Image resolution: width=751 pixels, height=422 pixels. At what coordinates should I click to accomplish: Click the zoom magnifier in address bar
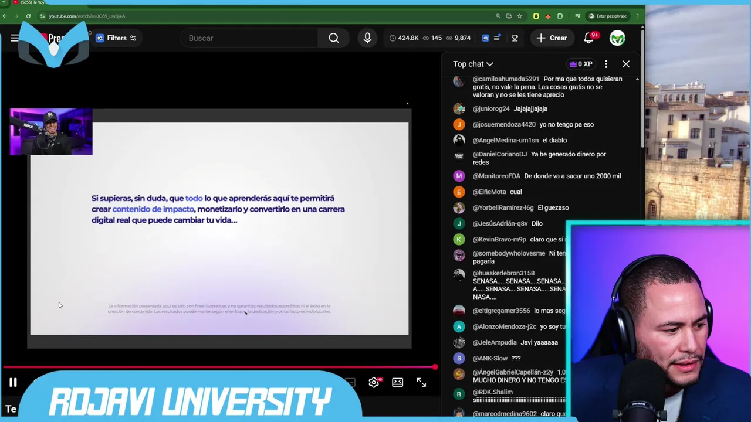498,16
